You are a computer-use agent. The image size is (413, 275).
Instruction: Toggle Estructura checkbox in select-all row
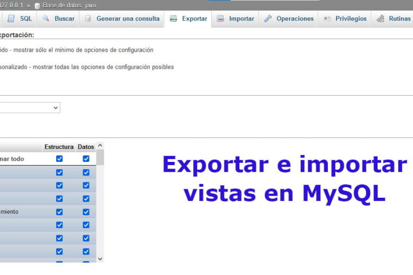click(x=59, y=159)
